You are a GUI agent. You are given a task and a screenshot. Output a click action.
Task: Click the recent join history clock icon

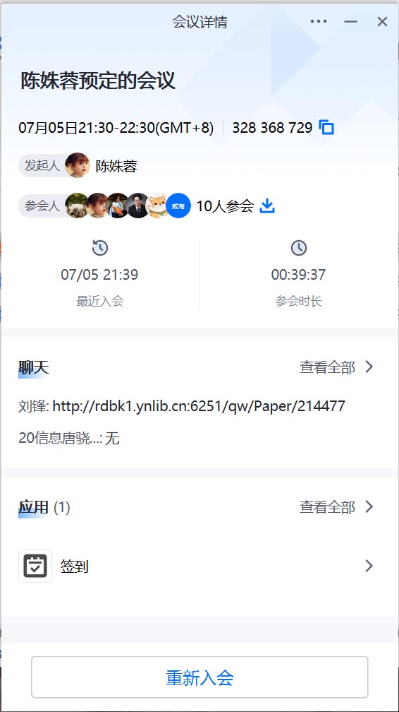point(100,248)
